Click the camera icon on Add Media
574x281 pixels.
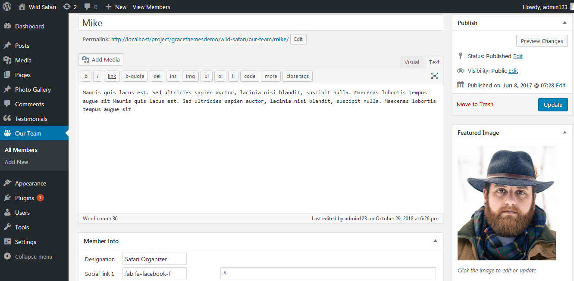click(x=85, y=59)
